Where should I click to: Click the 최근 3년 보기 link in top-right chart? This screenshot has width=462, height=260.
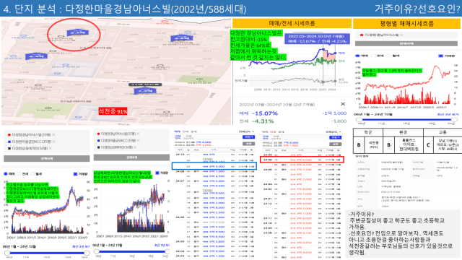click(x=448, y=114)
